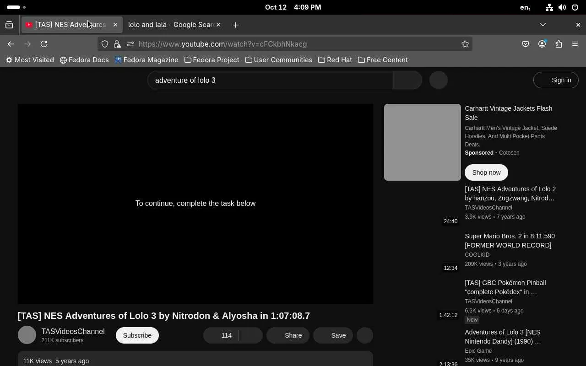This screenshot has width=586, height=366.
Task: Open the system power icon
Action: (575, 7)
